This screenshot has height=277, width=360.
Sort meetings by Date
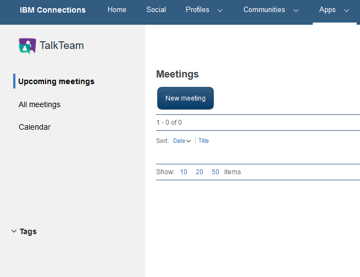[x=179, y=141]
